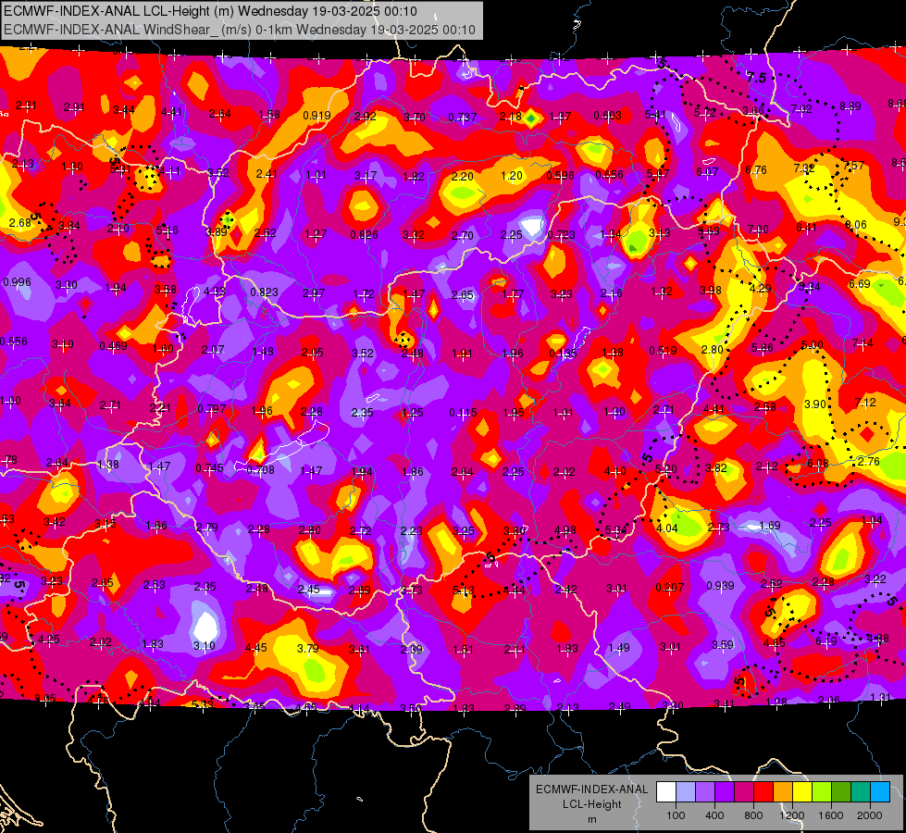Viewport: 906px width, 833px height.
Task: Click the wind shear value 5.86
Action: click(x=763, y=348)
